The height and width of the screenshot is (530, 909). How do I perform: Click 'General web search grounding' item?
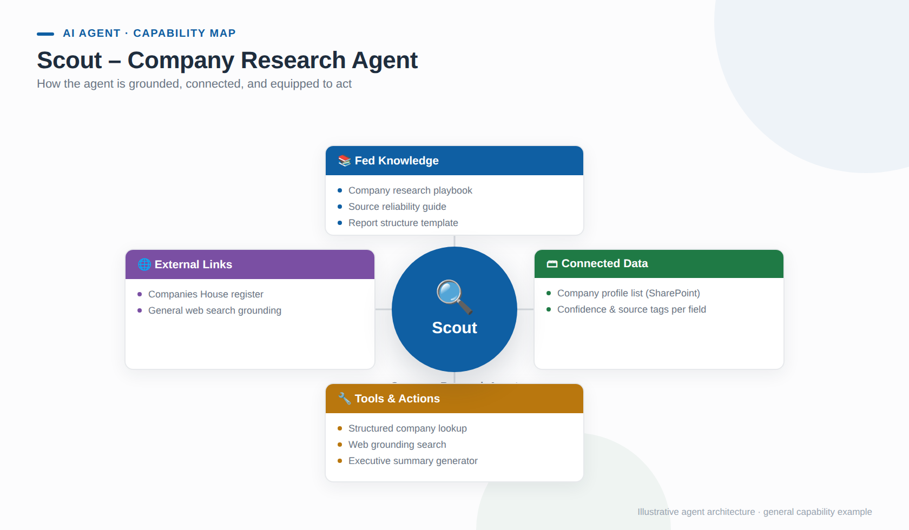tap(215, 310)
